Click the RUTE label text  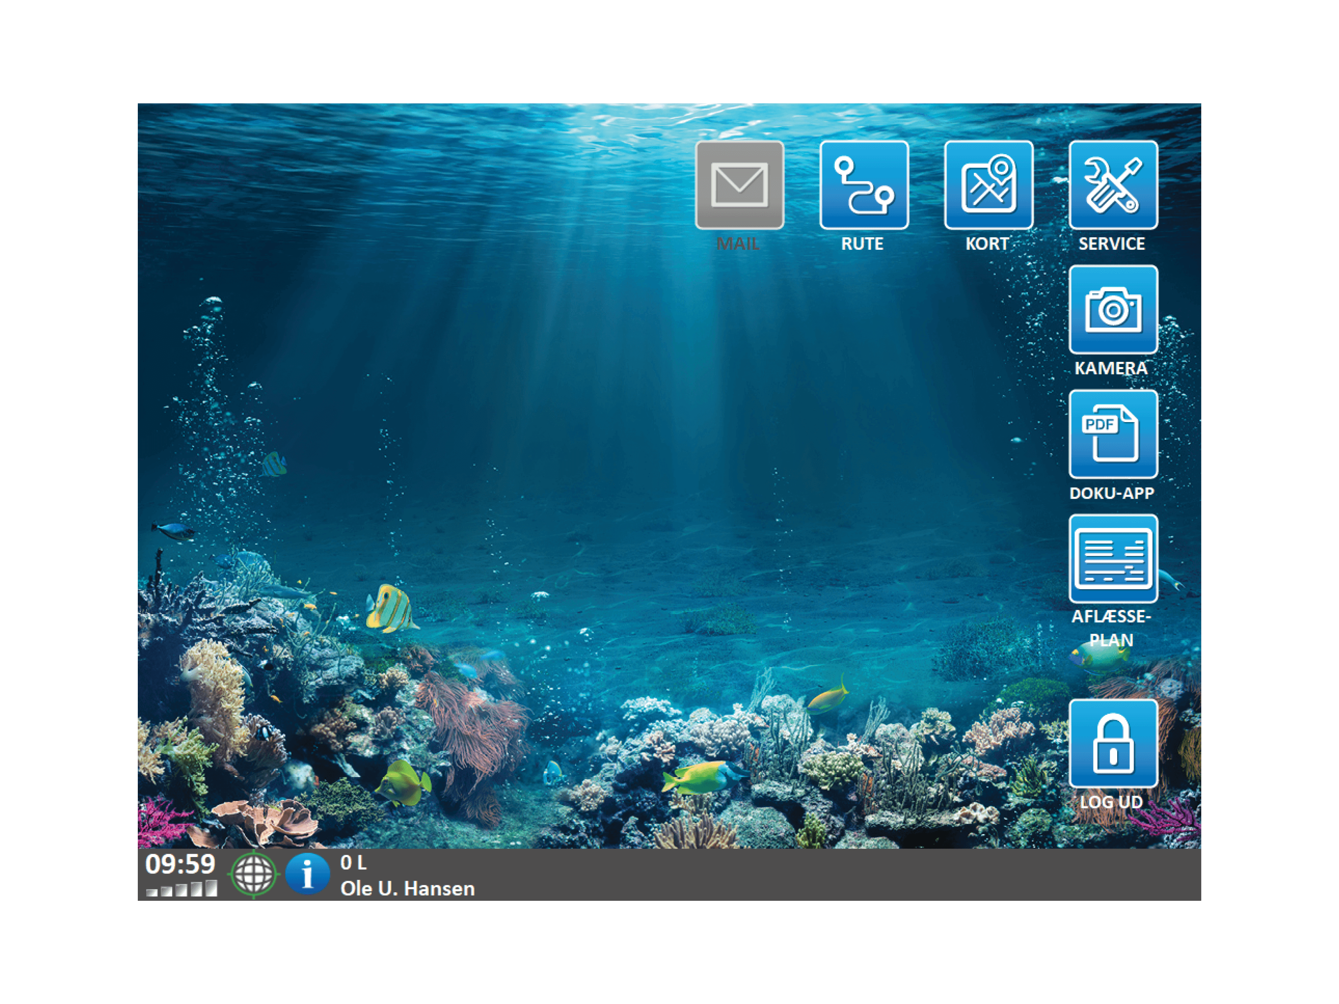click(x=862, y=244)
